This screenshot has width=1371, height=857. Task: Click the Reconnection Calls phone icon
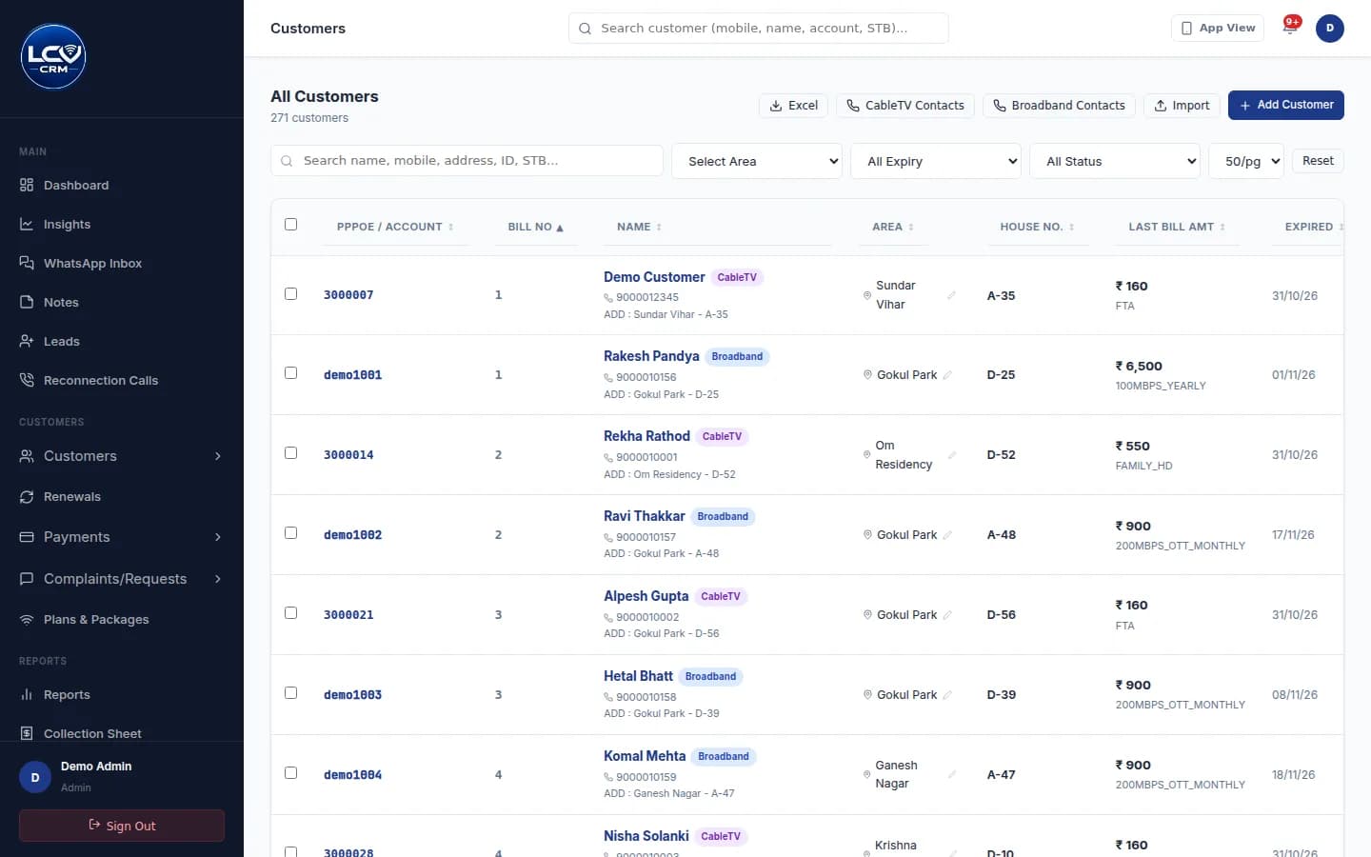tap(27, 380)
